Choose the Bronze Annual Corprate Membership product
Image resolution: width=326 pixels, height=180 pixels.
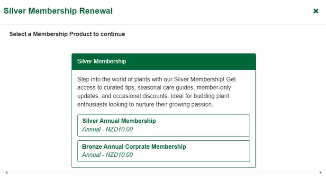(x=163, y=151)
